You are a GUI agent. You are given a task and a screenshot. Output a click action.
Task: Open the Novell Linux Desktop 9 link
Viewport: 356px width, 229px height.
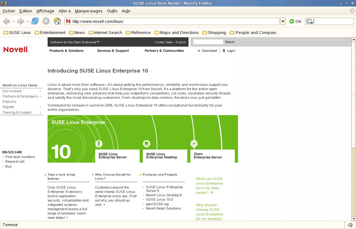tap(164, 195)
